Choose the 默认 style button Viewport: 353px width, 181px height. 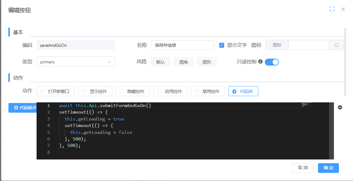tap(160, 62)
